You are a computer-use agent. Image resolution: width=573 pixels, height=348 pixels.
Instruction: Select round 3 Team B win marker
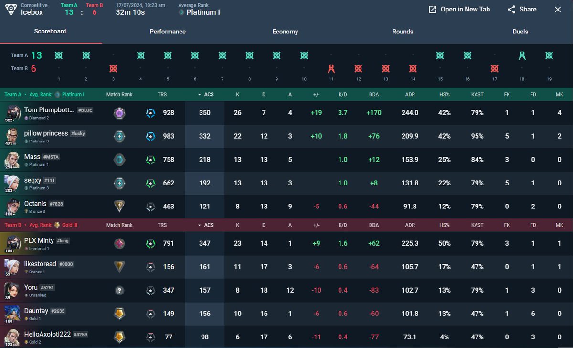click(x=113, y=68)
